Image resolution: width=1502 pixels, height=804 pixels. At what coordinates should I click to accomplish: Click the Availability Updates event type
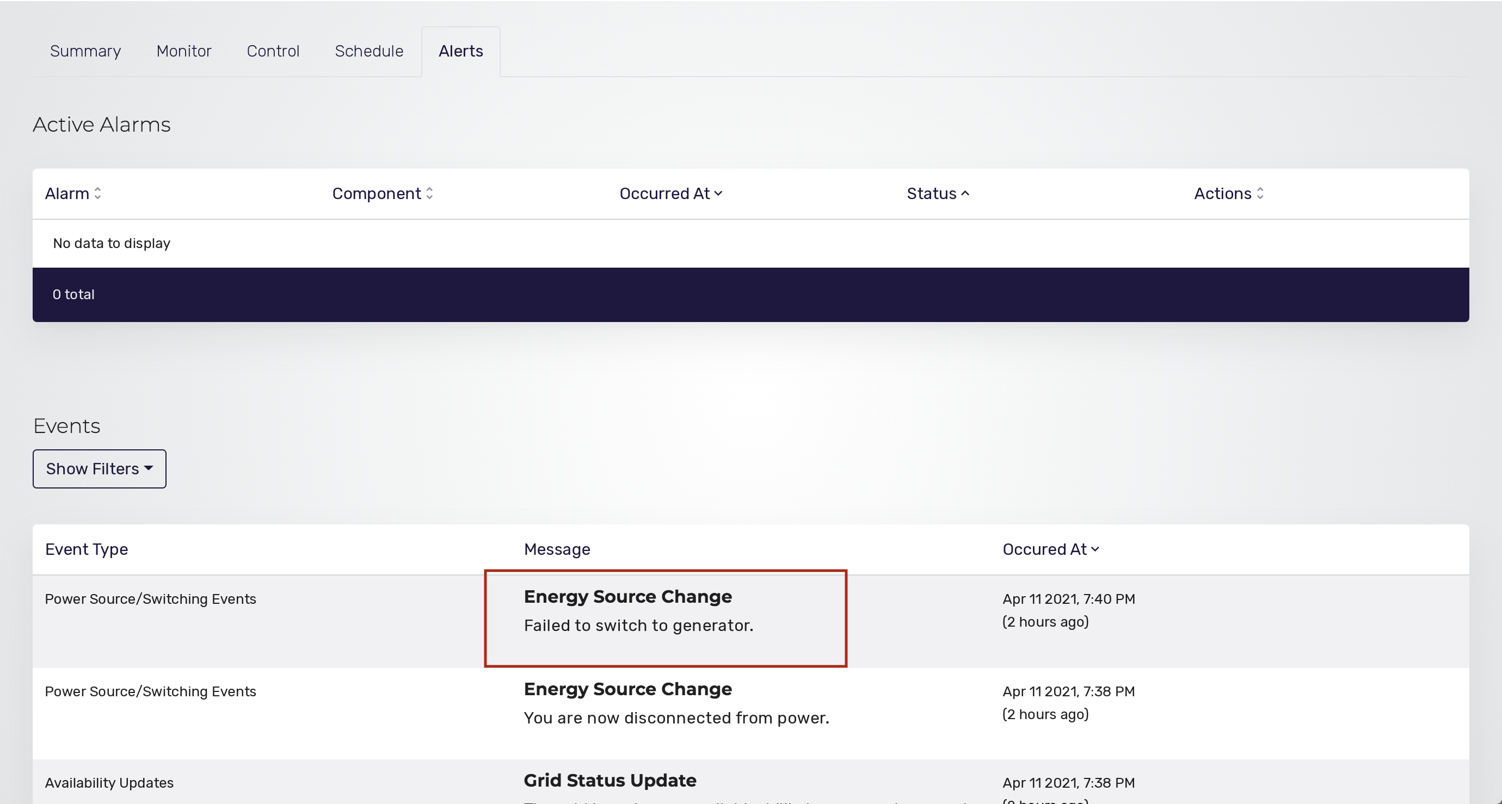click(x=109, y=783)
